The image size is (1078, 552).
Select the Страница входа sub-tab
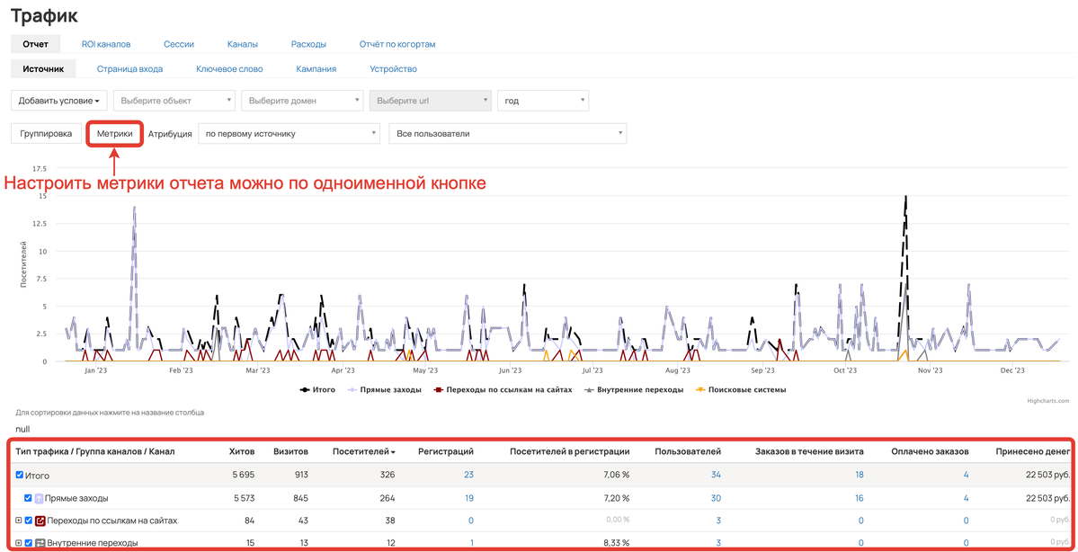[130, 68]
